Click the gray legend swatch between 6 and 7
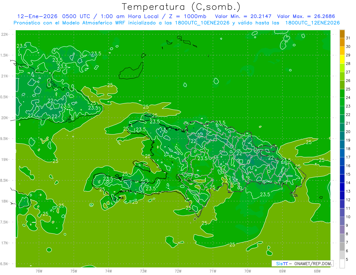This screenshot has width=356, height=275. [x=342, y=247]
